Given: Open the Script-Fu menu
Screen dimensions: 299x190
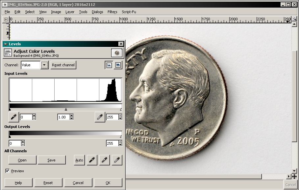Looking at the screenshot, I should tap(129, 12).
